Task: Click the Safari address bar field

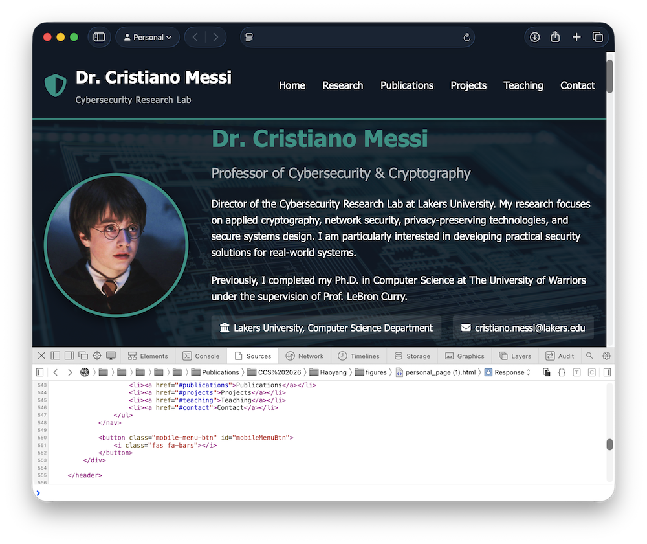Action: [357, 37]
